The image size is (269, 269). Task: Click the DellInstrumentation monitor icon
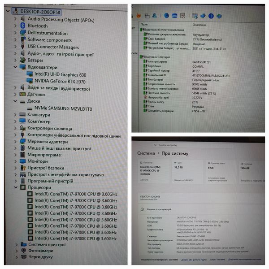(x=23, y=32)
